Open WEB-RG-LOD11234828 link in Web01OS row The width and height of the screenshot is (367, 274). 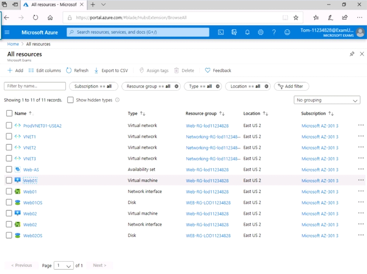point(208,203)
